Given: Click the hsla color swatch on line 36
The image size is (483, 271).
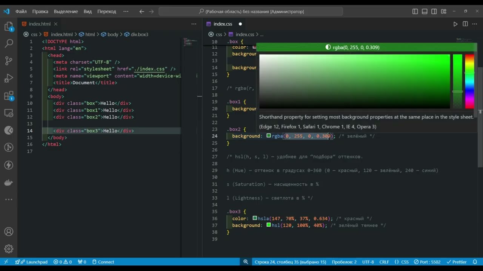Looking at the screenshot, I should point(255,218).
